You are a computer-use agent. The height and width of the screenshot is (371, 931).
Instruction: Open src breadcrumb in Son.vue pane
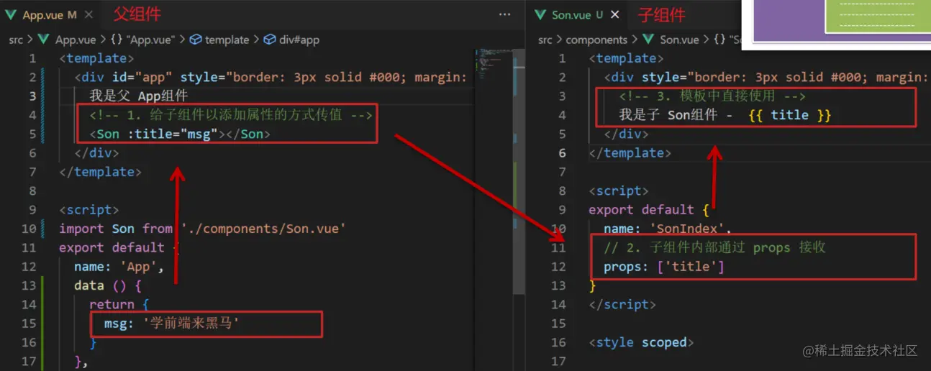coord(545,40)
